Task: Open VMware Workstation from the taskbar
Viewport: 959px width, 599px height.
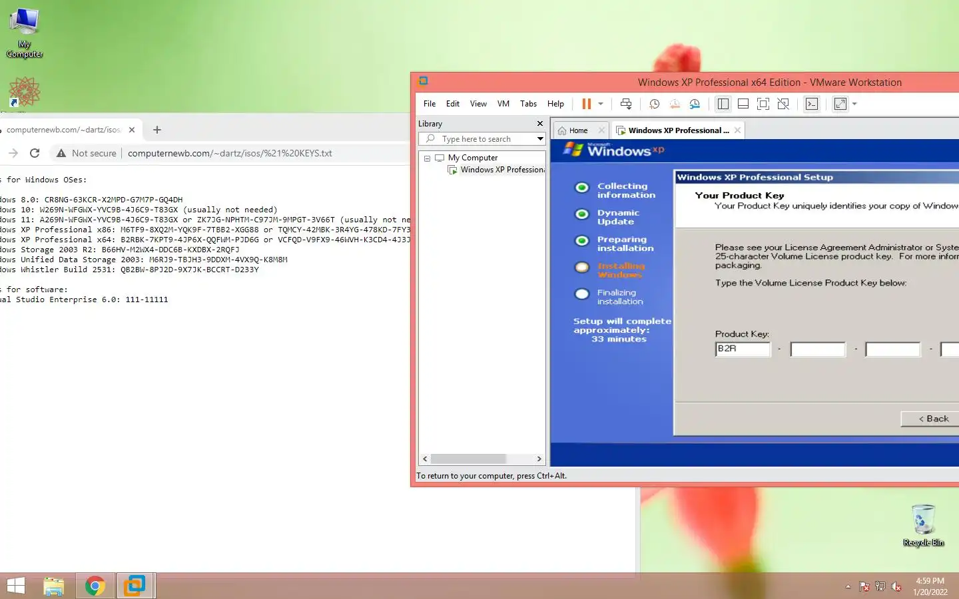Action: 135,586
